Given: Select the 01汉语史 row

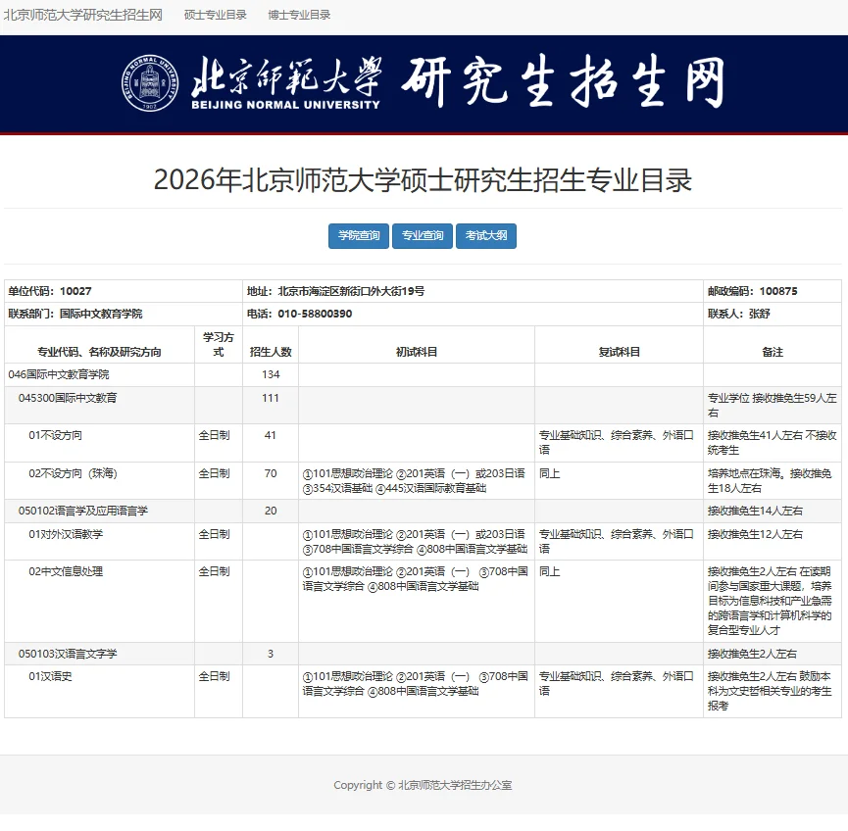Looking at the screenshot, I should point(423,692).
